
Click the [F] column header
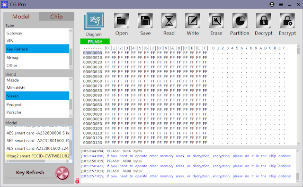point(205,48)
